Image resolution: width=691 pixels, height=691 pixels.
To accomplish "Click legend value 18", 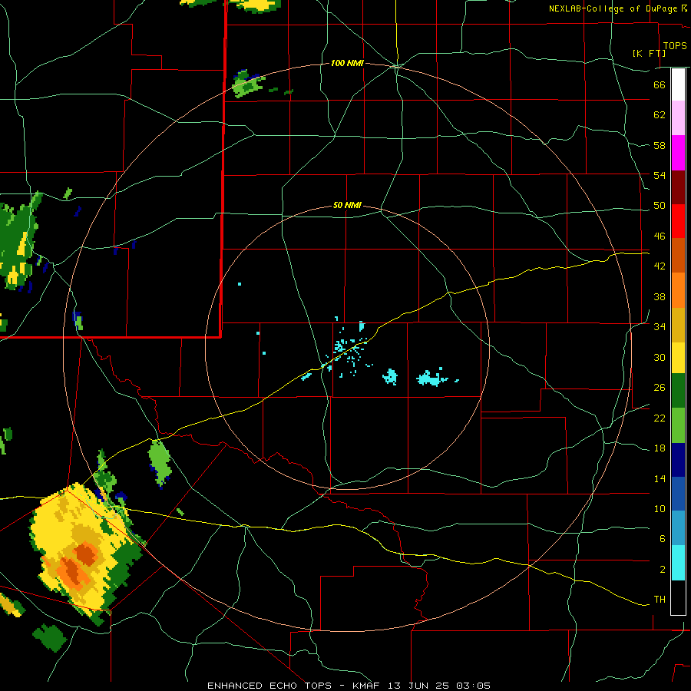I will (x=660, y=448).
